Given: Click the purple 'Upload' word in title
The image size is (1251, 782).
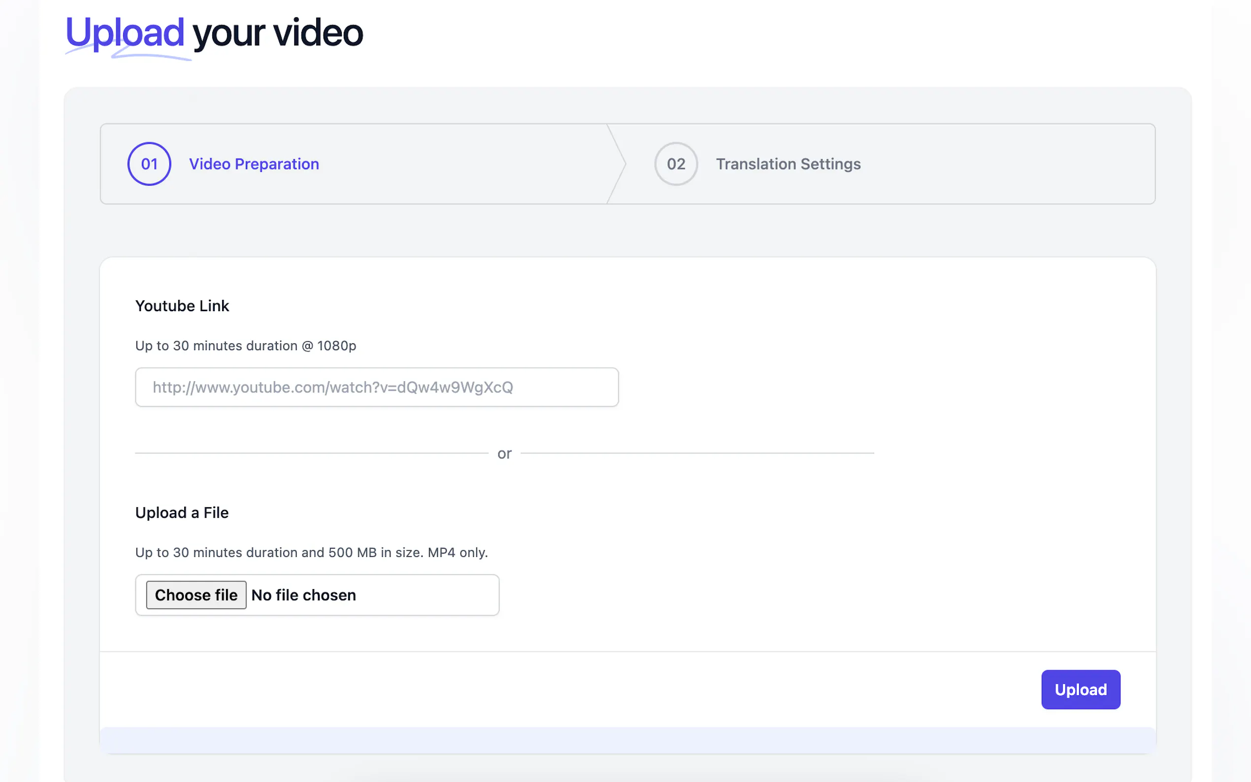Looking at the screenshot, I should [125, 33].
